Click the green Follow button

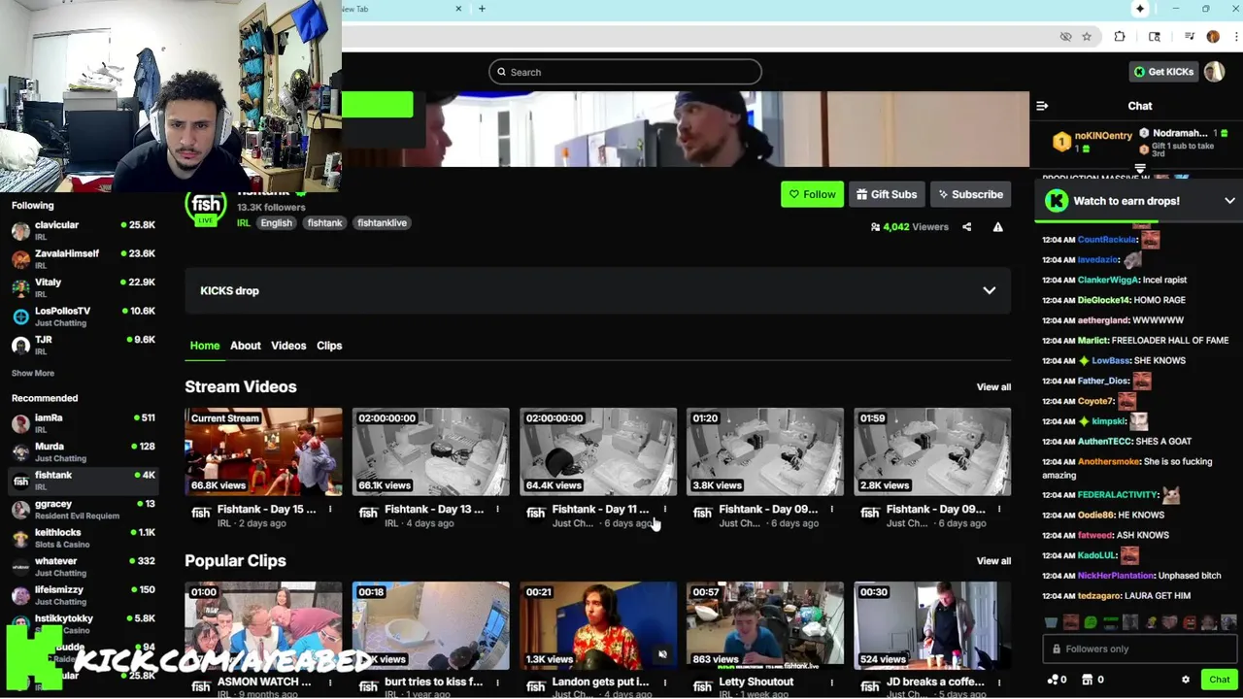[812, 194]
